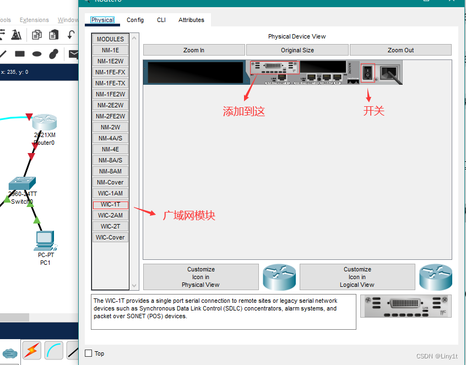Select PC1 in the workspace
This screenshot has height=365, width=466.
coord(45,241)
